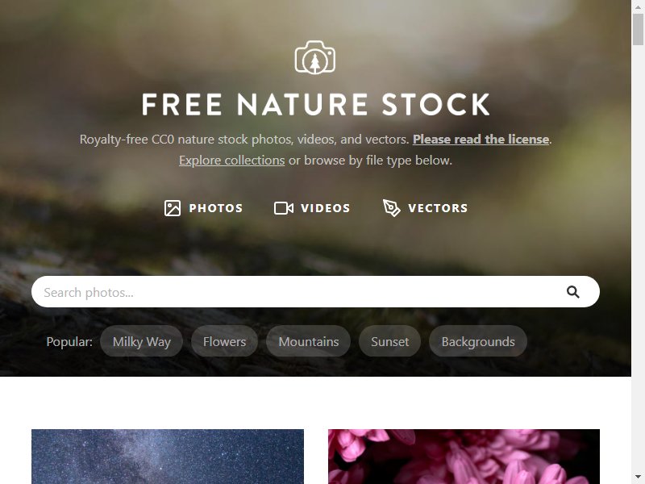Click the camera tree logo icon
The height and width of the screenshot is (484, 645).
tap(315, 56)
